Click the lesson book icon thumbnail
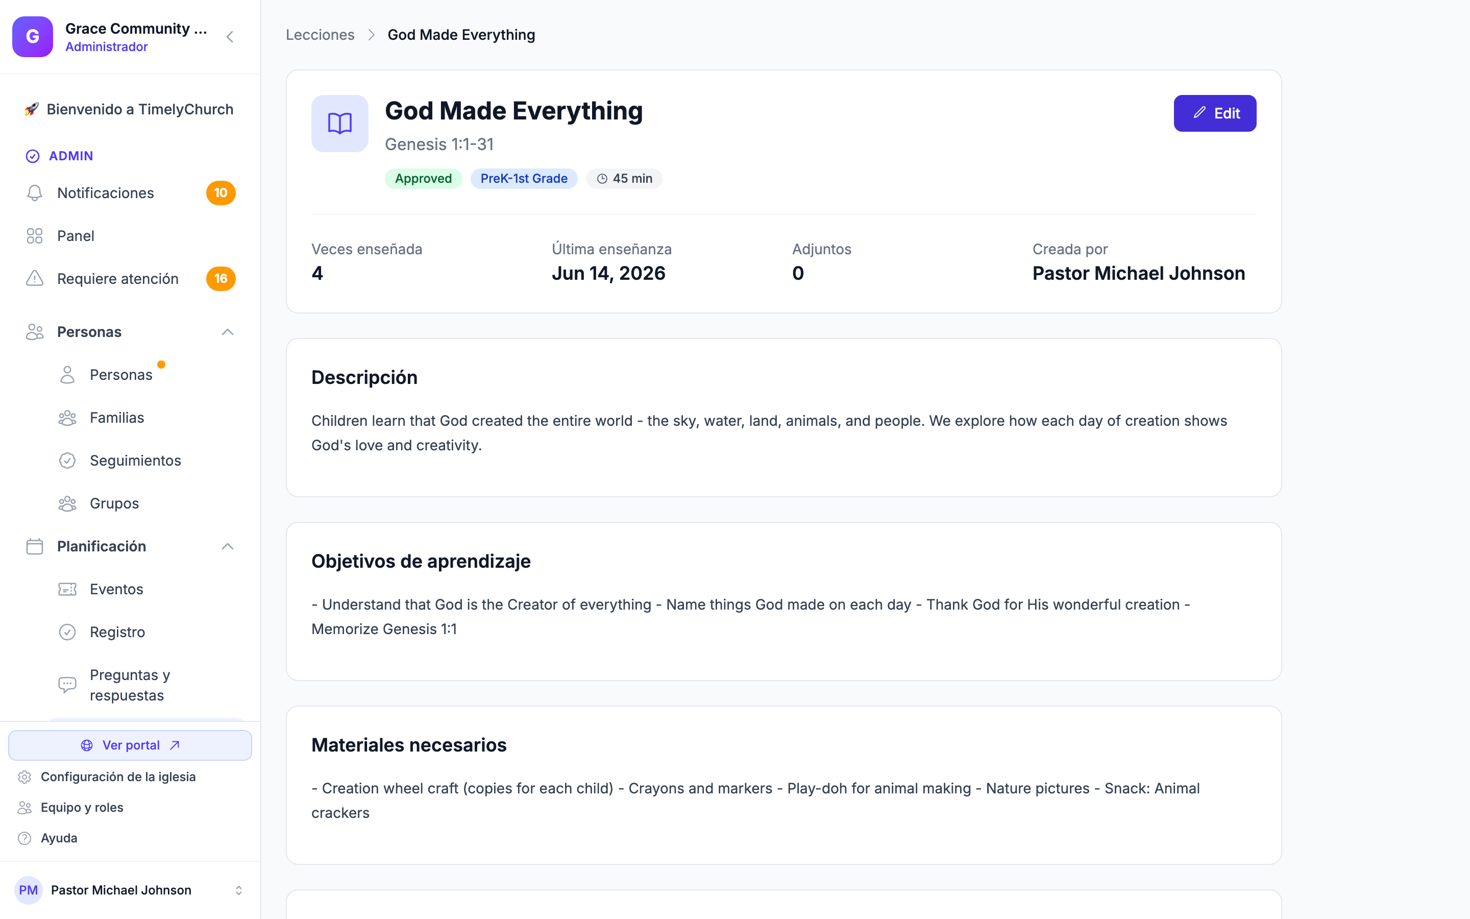 click(x=340, y=124)
